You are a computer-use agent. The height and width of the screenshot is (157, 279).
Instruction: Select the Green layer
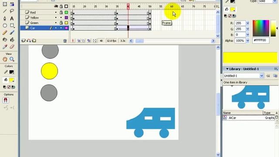click(x=34, y=23)
